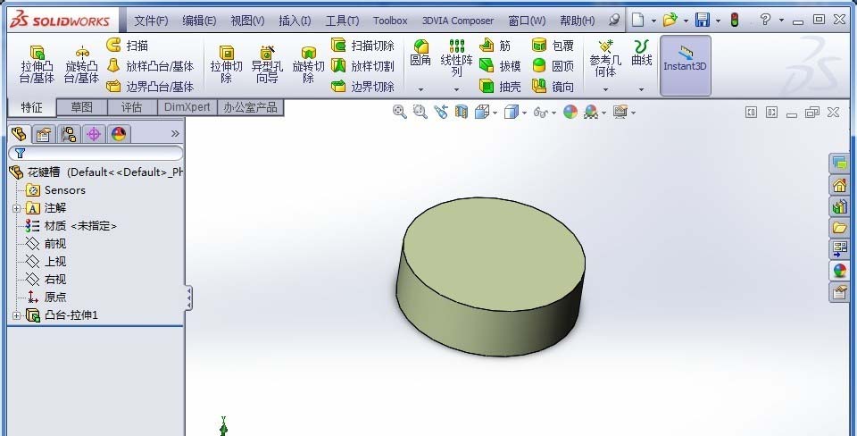Click the 镜向 mirror tool
This screenshot has width=857, height=436.
click(x=553, y=87)
